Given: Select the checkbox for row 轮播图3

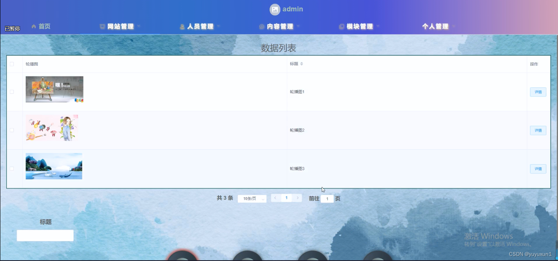Looking at the screenshot, I should point(12,169).
